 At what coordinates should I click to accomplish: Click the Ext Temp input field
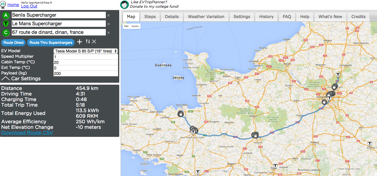click(x=86, y=68)
